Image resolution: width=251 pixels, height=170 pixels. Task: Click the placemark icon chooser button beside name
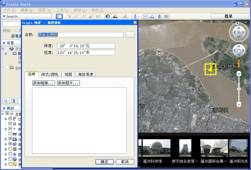(x=130, y=35)
